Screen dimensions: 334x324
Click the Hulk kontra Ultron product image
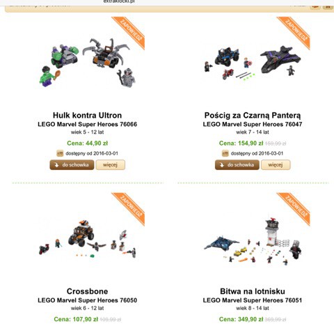click(87, 62)
